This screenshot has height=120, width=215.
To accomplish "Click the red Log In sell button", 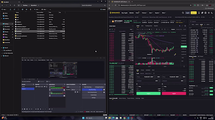I will pyautogui.click(x=174, y=94).
